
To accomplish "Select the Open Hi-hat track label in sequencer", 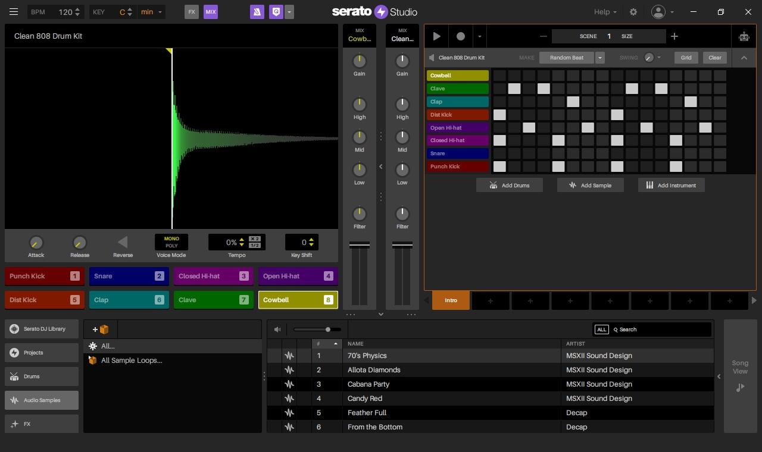I will click(458, 128).
